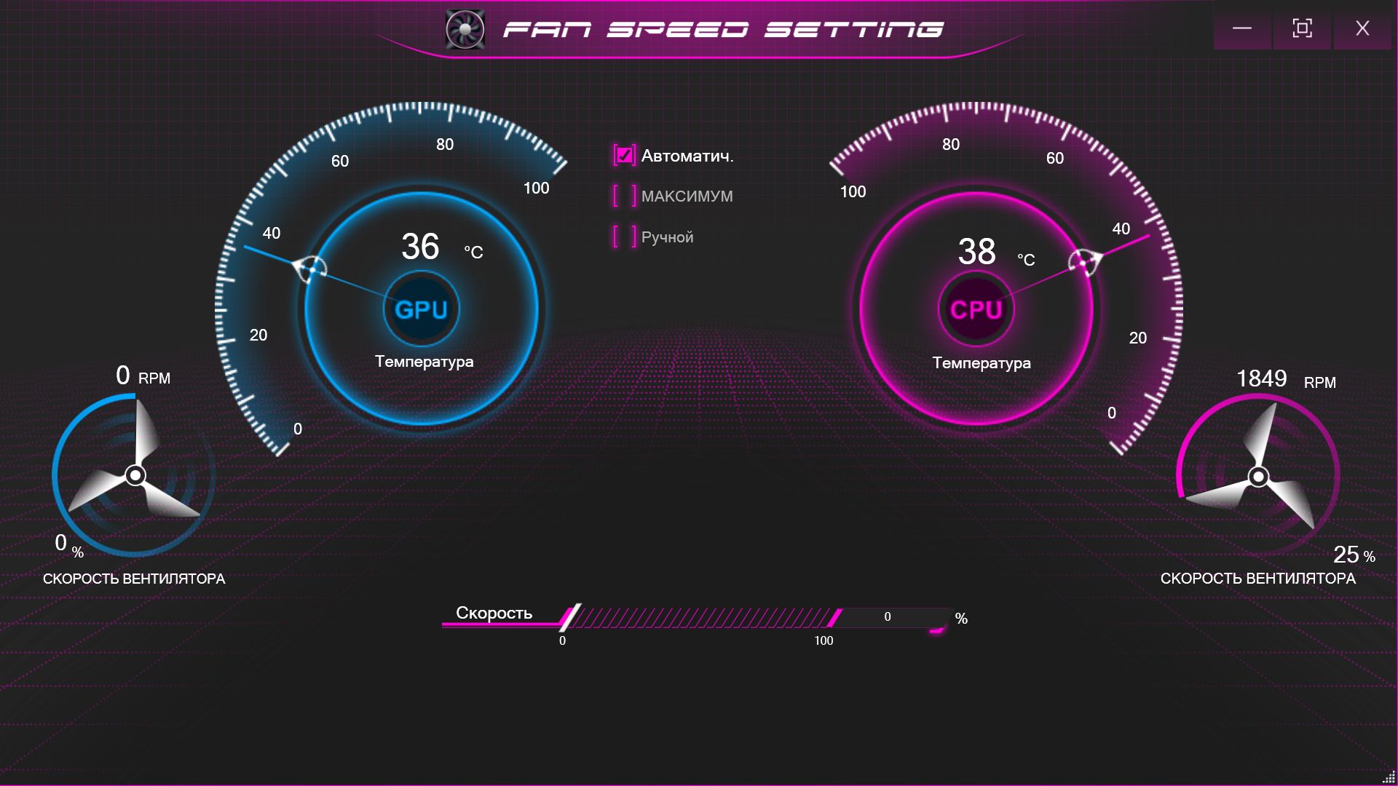
Task: Click the pink CPU center badge
Action: coord(976,309)
